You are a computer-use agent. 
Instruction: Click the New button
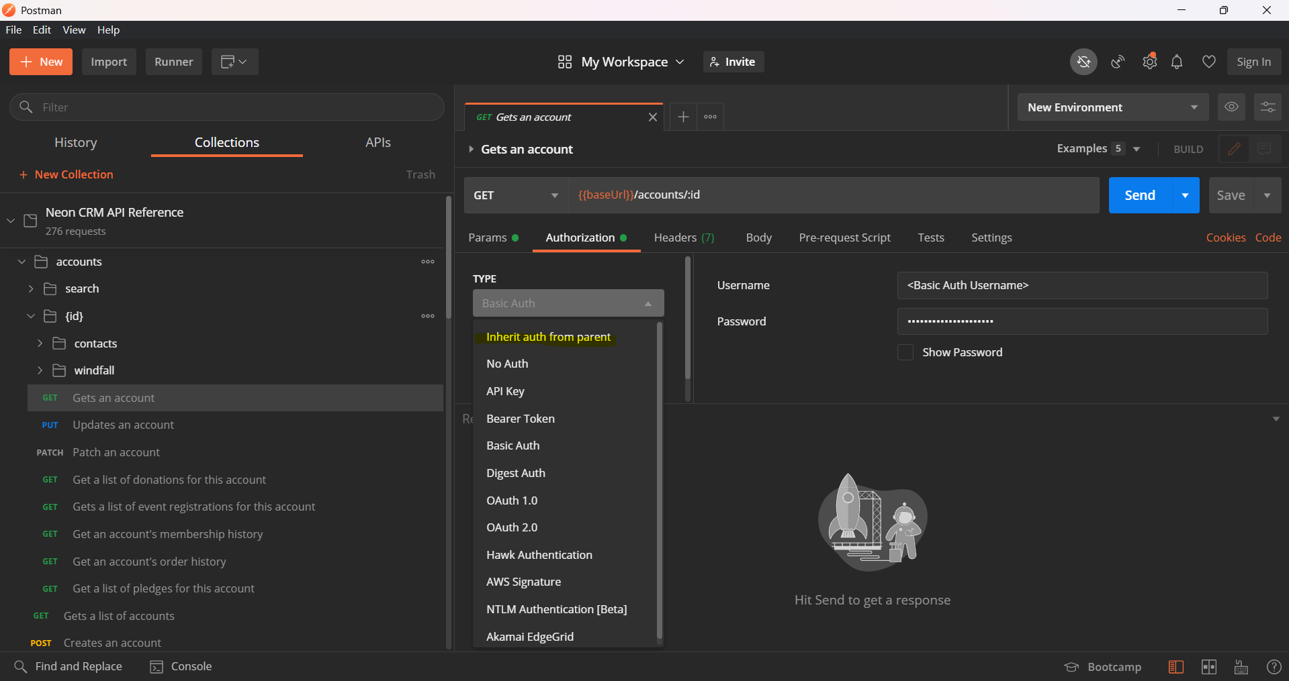pyautogui.click(x=41, y=62)
